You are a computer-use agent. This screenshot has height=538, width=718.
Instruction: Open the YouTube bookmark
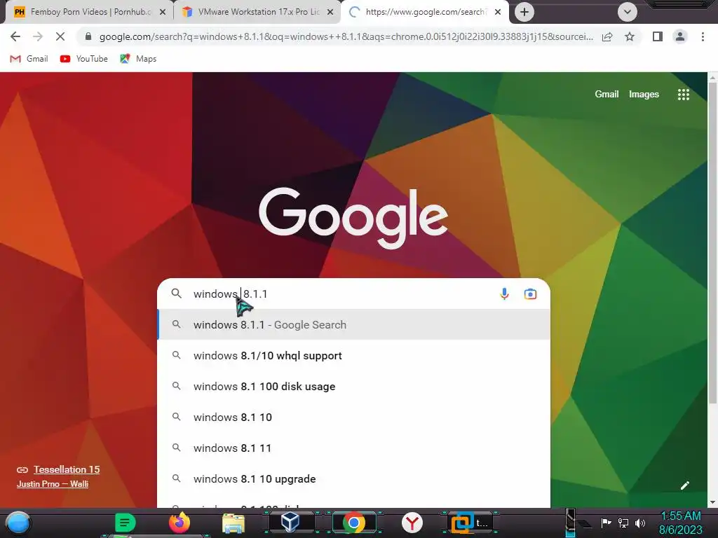click(x=84, y=59)
